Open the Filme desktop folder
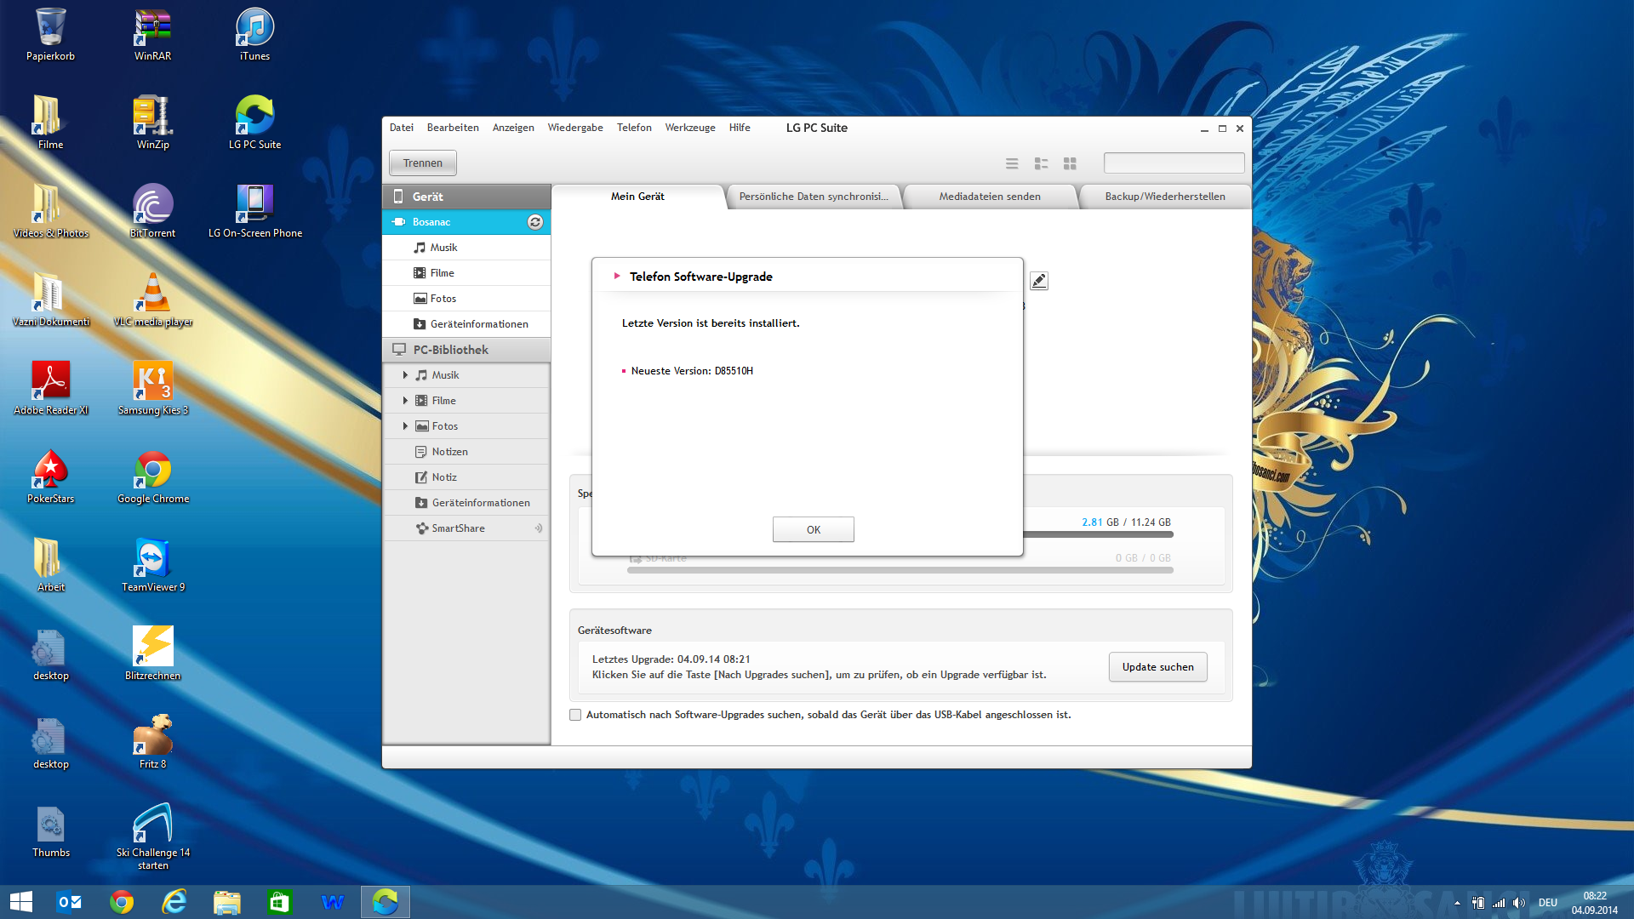1634x919 pixels. [x=50, y=123]
